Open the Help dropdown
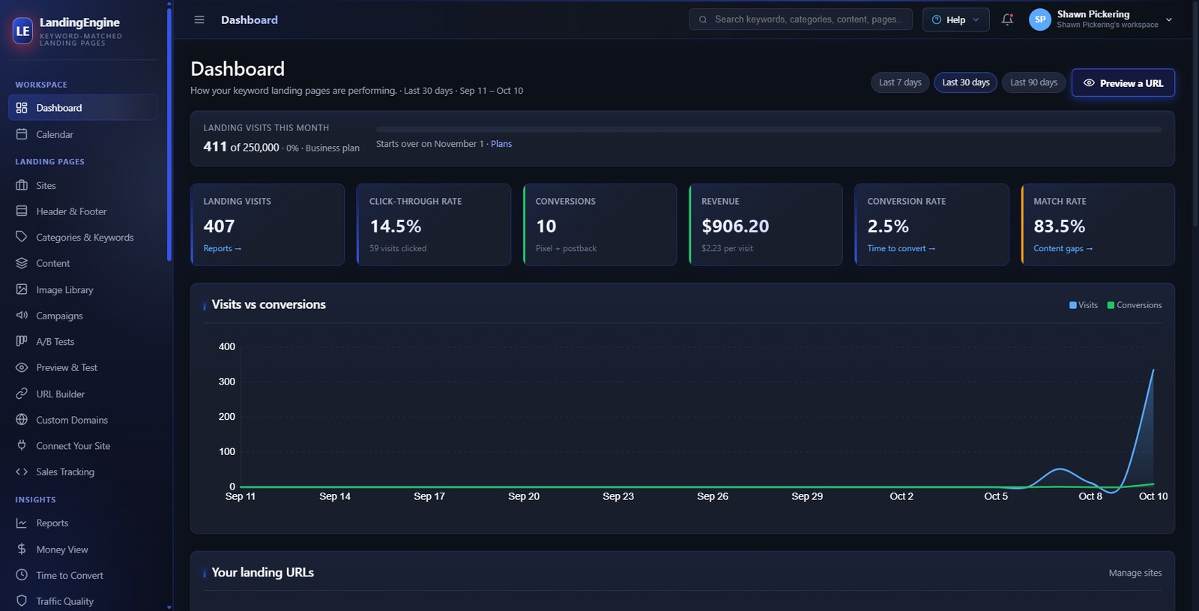The image size is (1199, 611). click(955, 19)
